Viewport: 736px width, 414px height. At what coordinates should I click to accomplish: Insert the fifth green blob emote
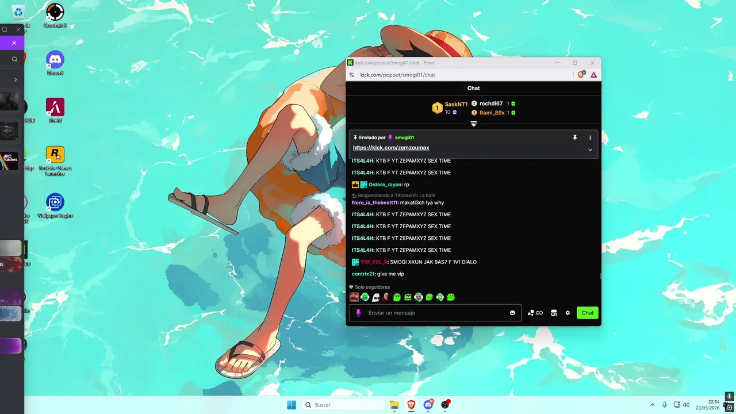(x=397, y=297)
